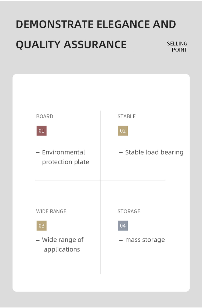Select the 03 number badge
Image resolution: width=202 pixels, height=308 pixels.
click(x=41, y=226)
